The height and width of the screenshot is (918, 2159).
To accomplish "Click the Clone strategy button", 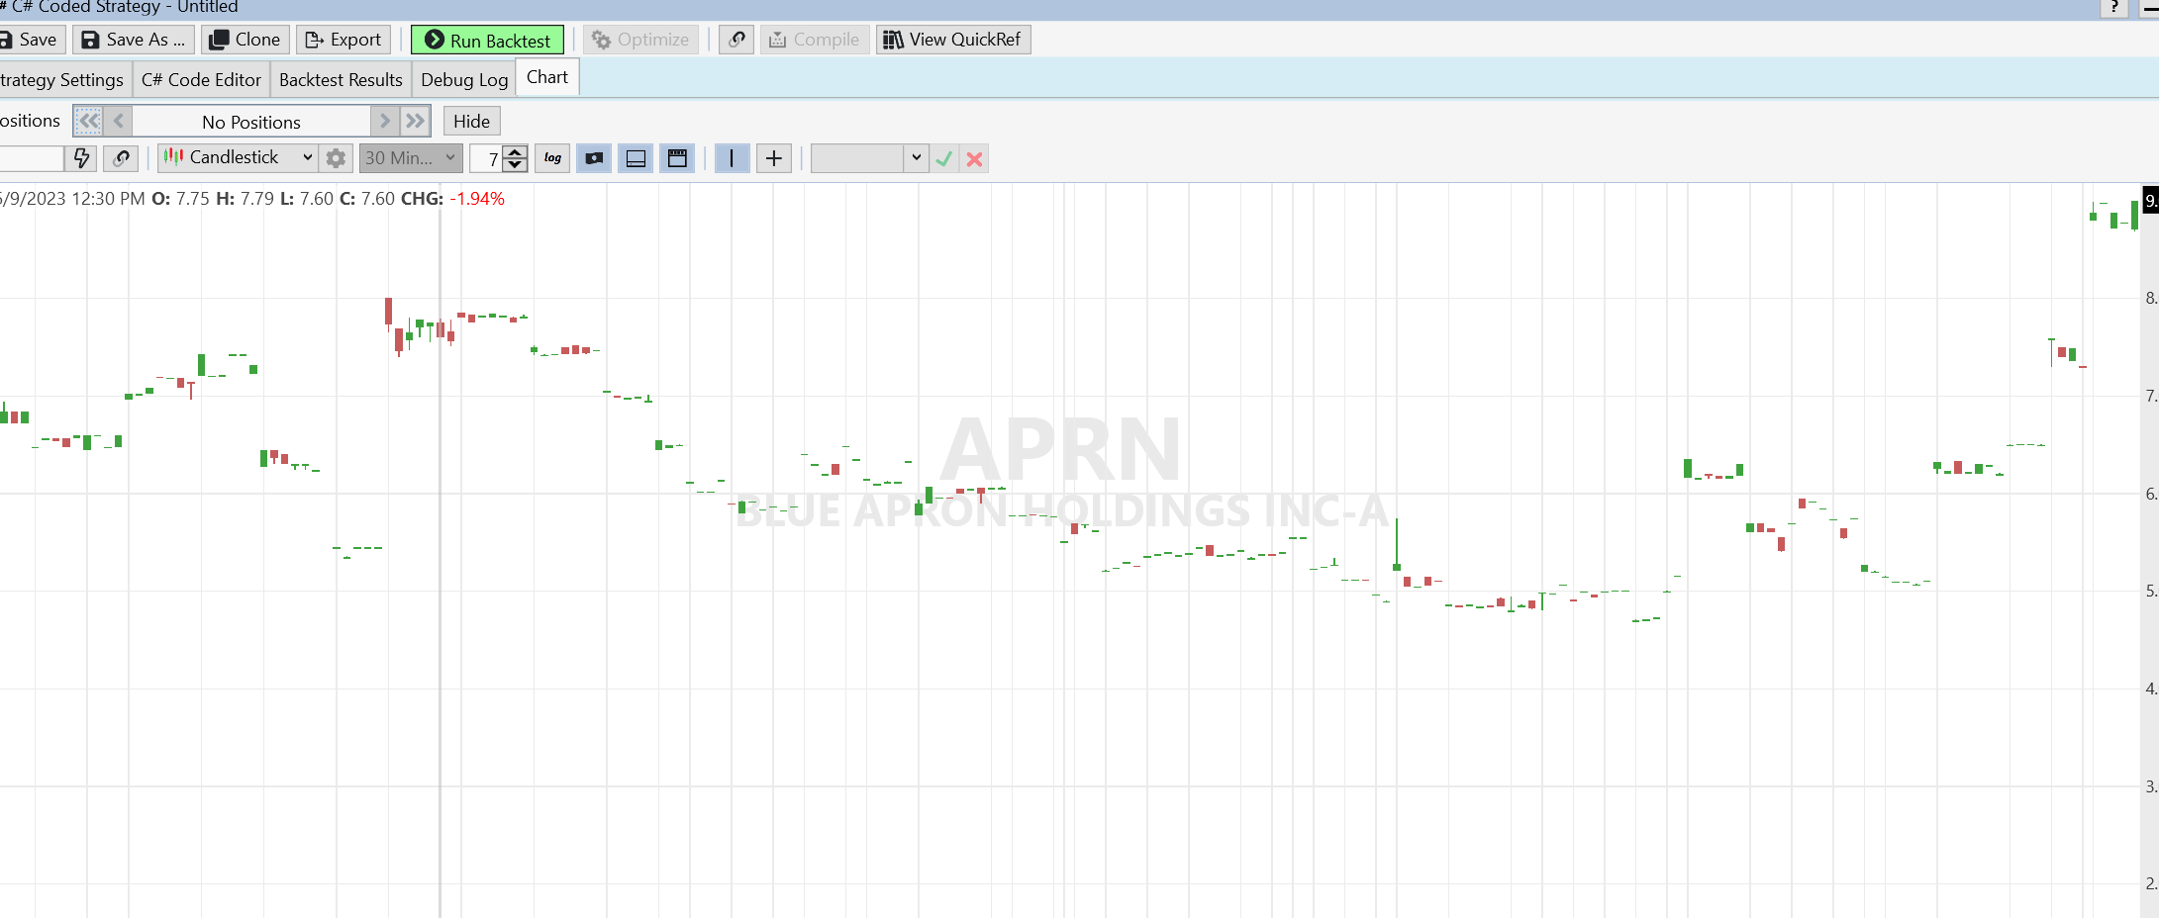I will (245, 40).
